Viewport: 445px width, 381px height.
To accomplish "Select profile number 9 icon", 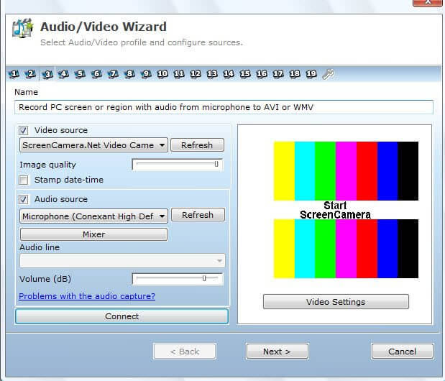I will pos(146,74).
